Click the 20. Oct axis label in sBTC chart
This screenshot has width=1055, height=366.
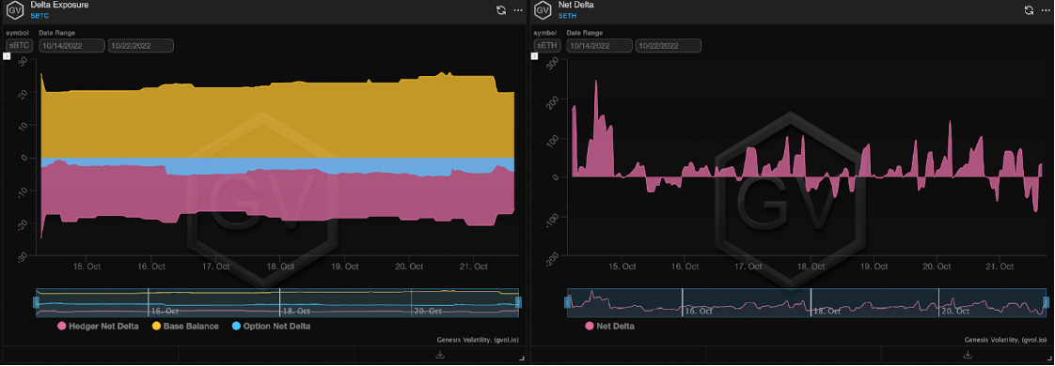pos(408,267)
